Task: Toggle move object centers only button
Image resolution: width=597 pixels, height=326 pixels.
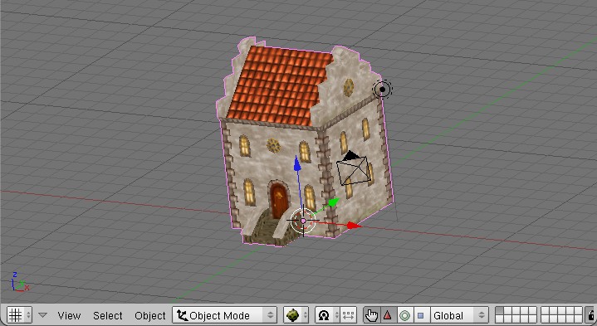Action: click(x=349, y=315)
